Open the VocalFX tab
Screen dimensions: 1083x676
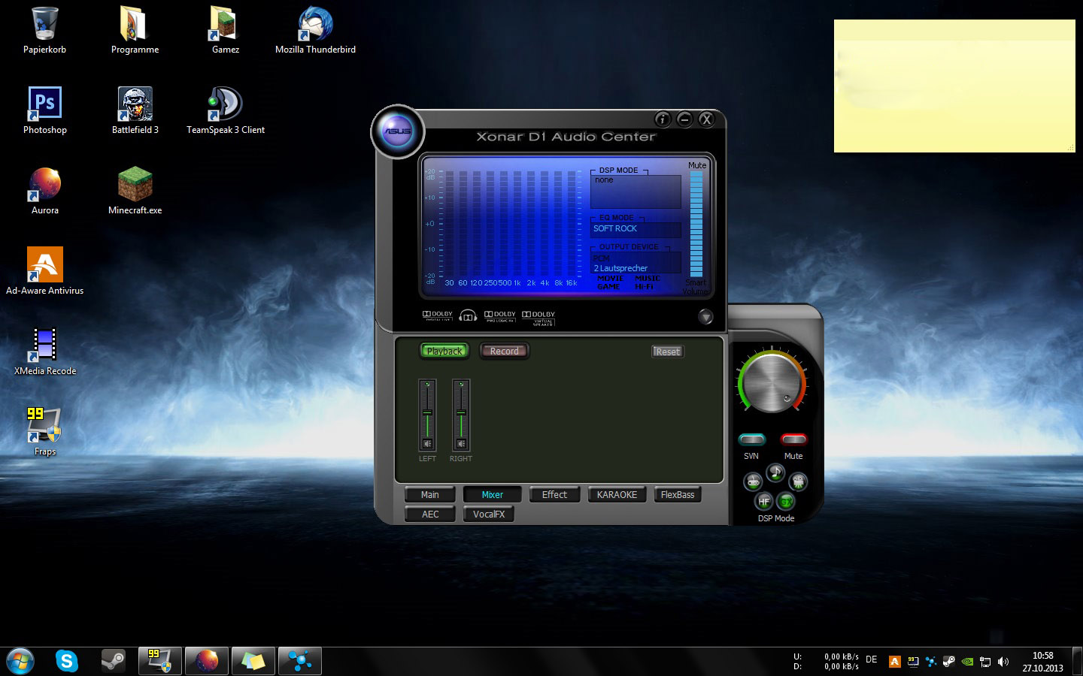(x=489, y=514)
